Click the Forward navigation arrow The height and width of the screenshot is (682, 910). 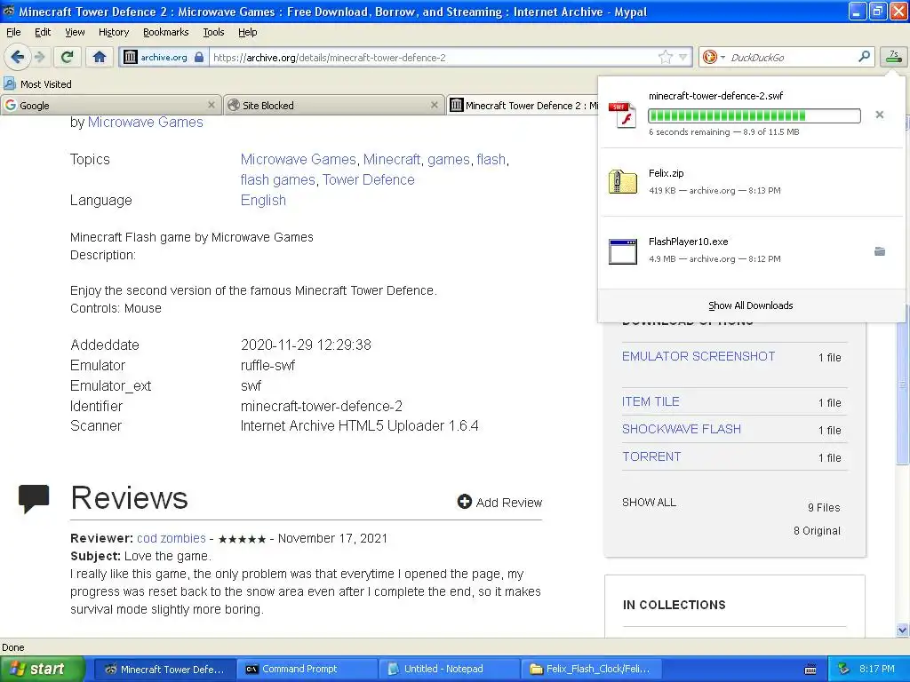(40, 57)
